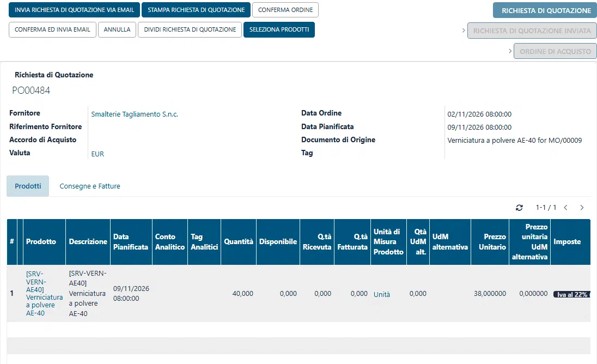Image resolution: width=597 pixels, height=364 pixels.
Task: Open supplier Smalterie Tagliamento S.n.c. link
Action: (x=135, y=114)
